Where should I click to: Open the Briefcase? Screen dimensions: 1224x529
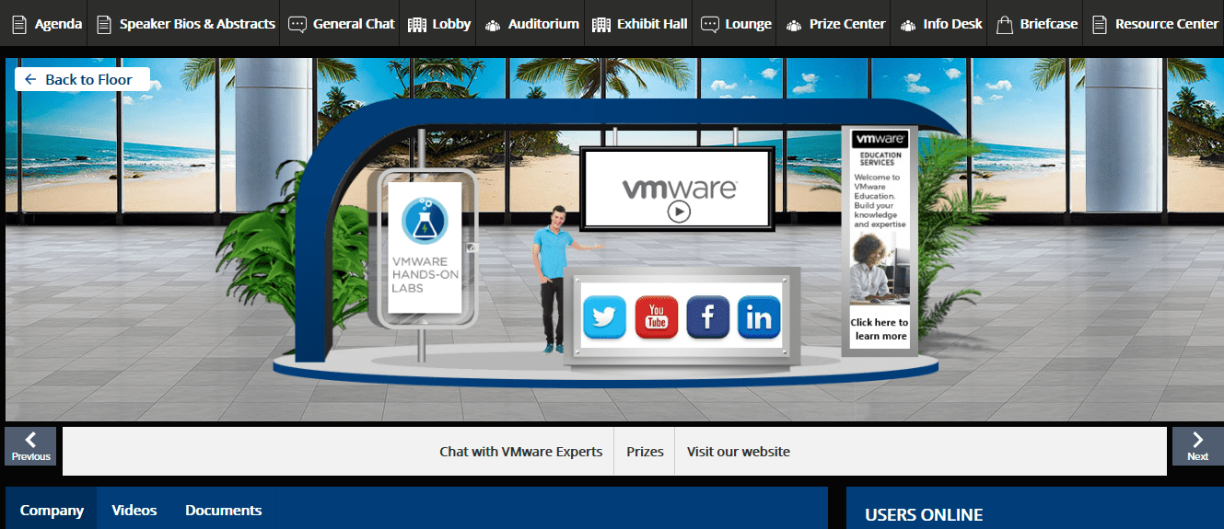[1036, 24]
